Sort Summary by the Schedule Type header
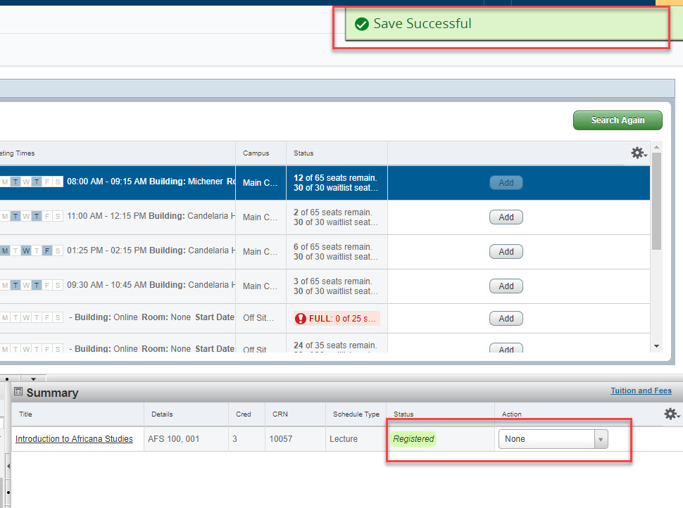The height and width of the screenshot is (508, 683). coord(356,414)
